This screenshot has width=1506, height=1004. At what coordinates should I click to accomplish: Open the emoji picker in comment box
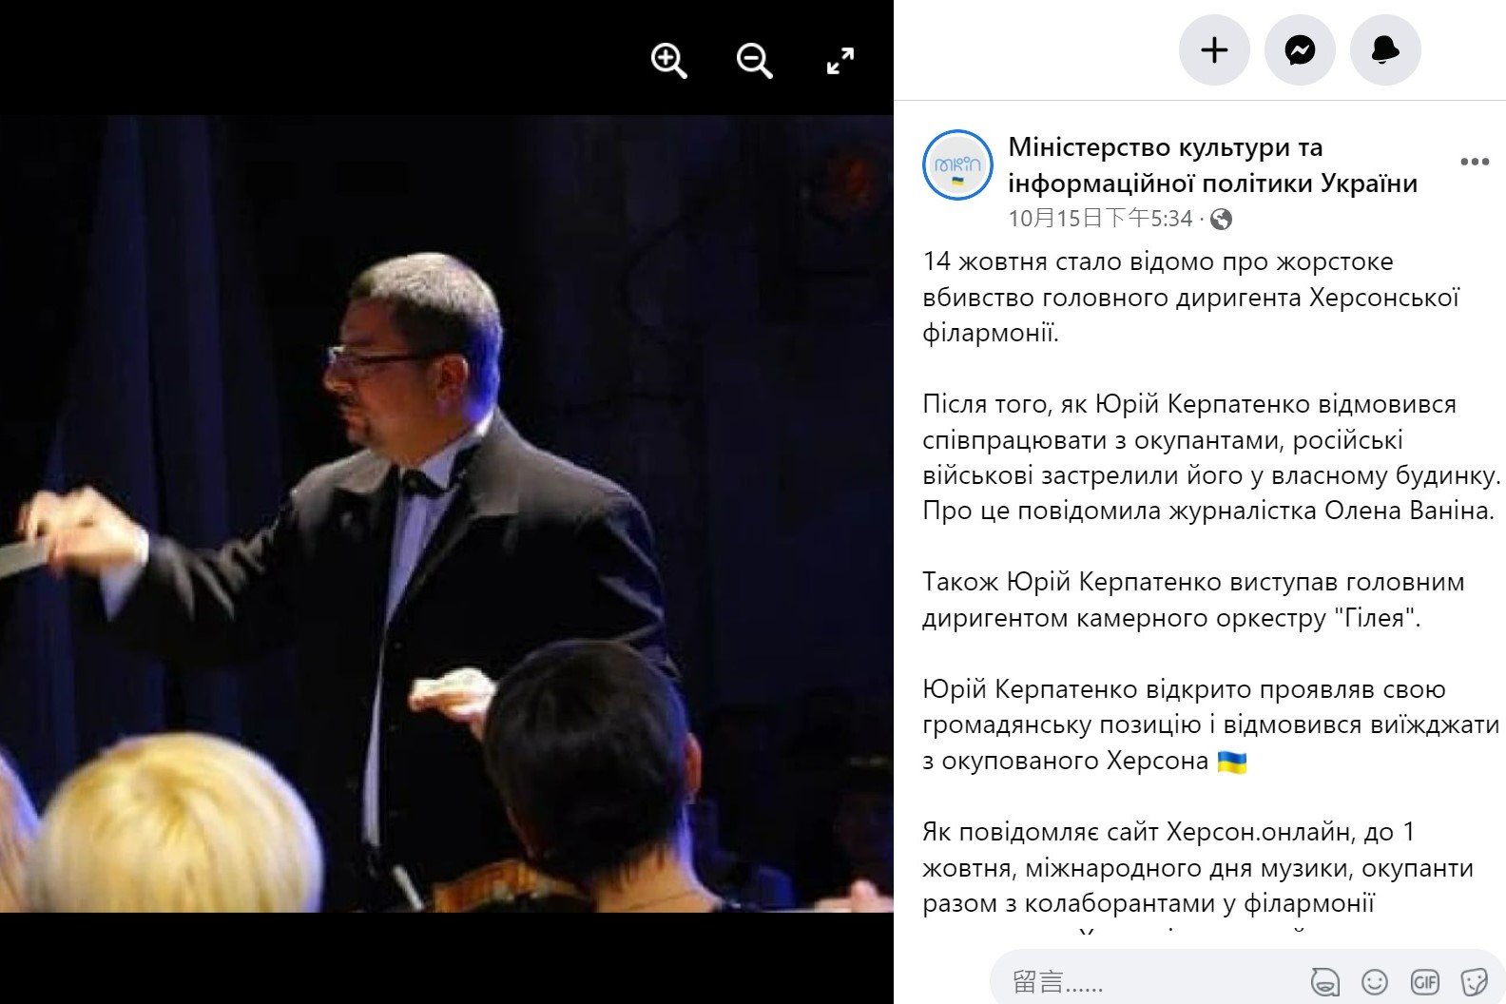[x=1375, y=981]
